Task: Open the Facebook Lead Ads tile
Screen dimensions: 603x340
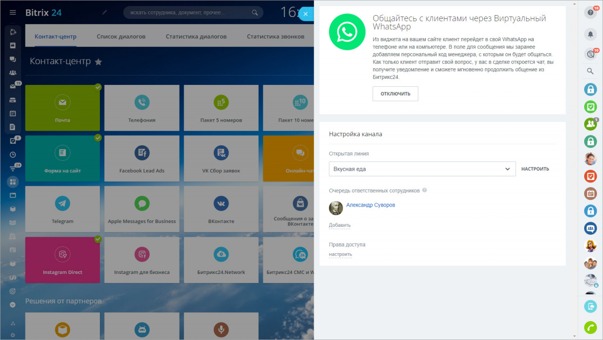Action: tap(142, 158)
